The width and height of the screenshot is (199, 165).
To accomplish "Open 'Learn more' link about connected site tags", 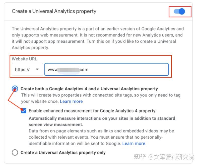I will [x=71, y=101].
